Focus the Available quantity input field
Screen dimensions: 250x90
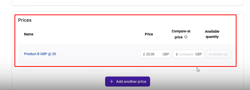pyautogui.click(x=219, y=54)
